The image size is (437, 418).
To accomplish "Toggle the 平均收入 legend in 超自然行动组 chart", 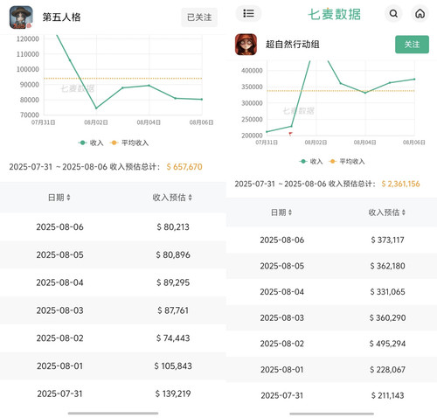I will (347, 161).
